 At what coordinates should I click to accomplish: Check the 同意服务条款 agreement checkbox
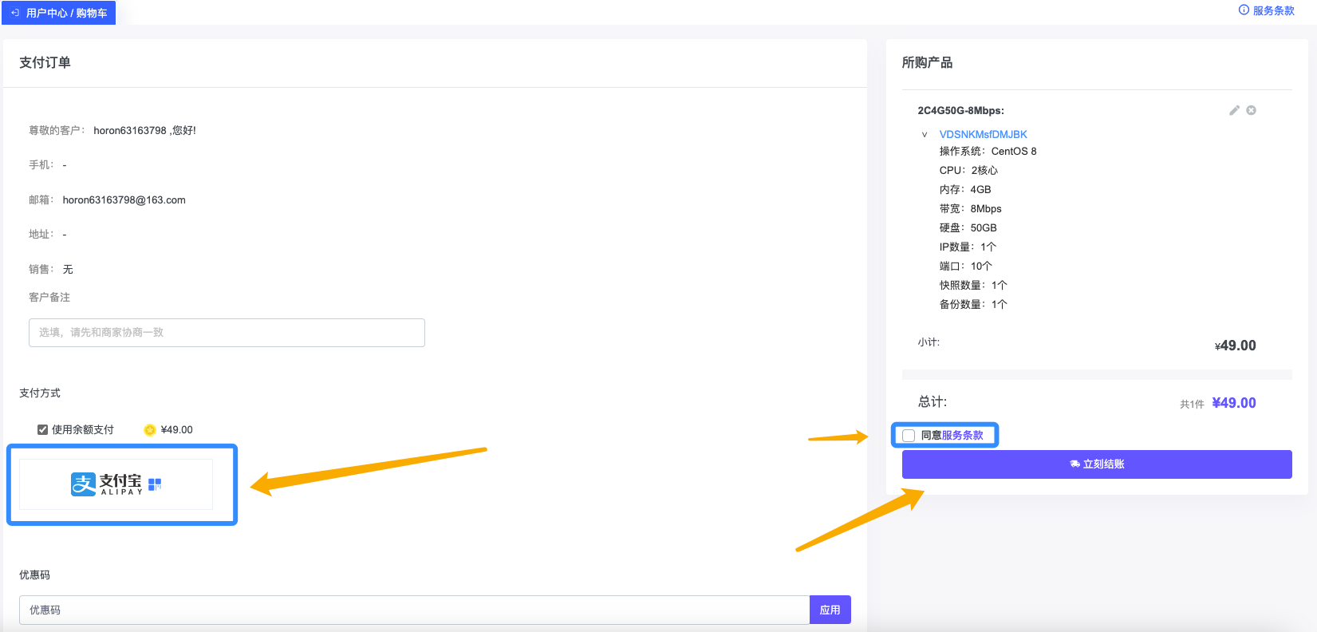coord(909,436)
